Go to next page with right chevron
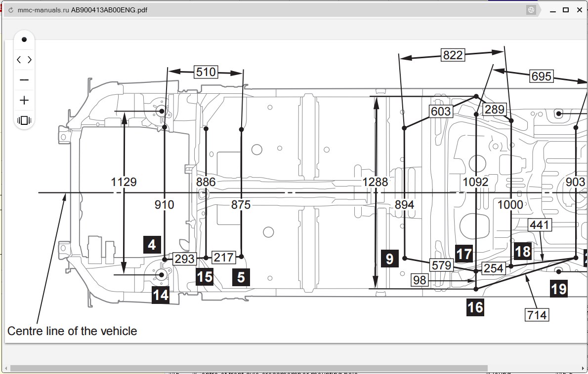The height and width of the screenshot is (374, 588). [30, 60]
